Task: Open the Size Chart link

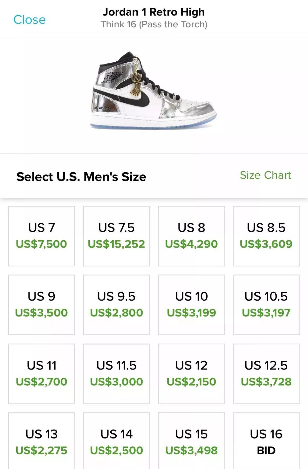Action: click(x=265, y=175)
